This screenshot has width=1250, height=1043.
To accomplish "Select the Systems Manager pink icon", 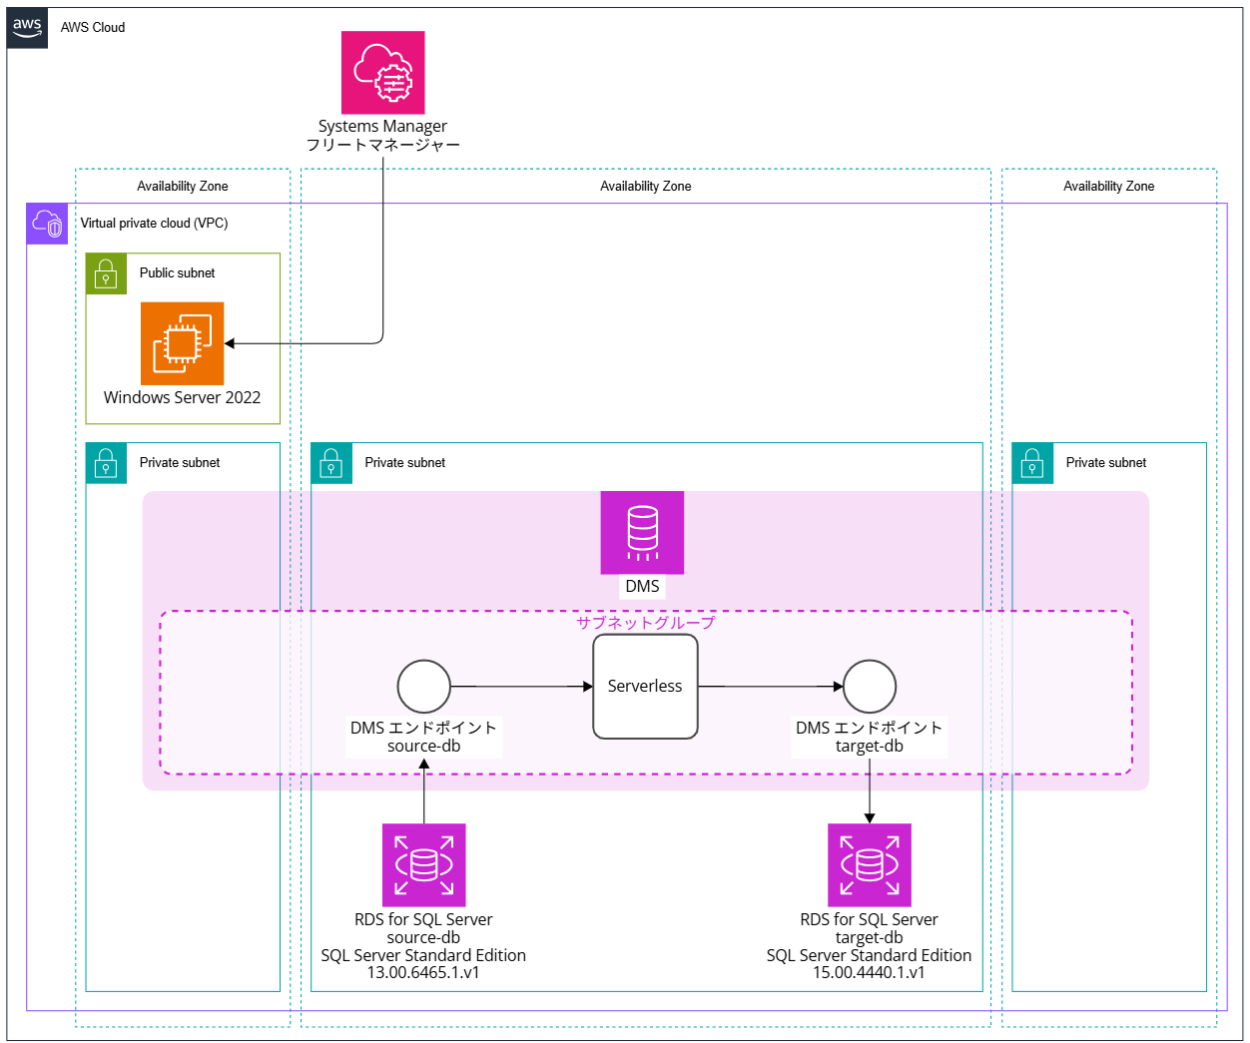I will pos(383,72).
